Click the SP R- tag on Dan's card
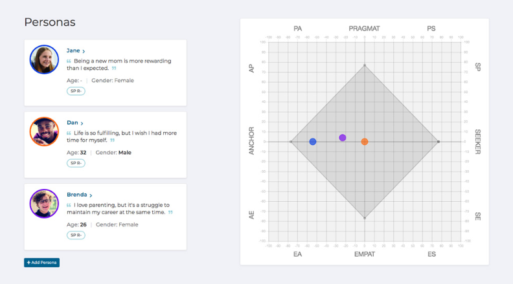This screenshot has width=513, height=284. 76,163
